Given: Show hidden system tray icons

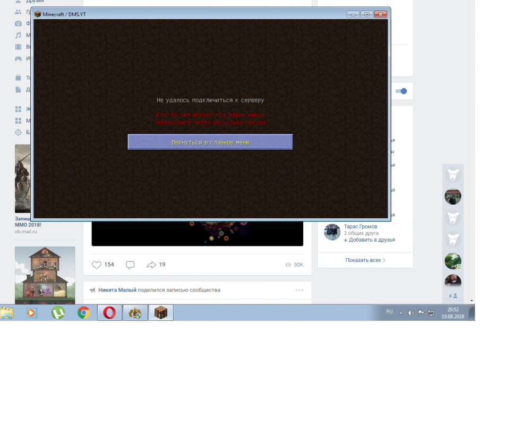Looking at the screenshot, I should point(401,313).
